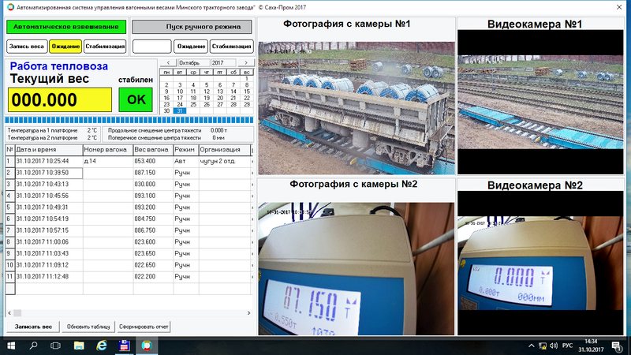
Task: Open the Октябрь month selector
Action: 194,63
